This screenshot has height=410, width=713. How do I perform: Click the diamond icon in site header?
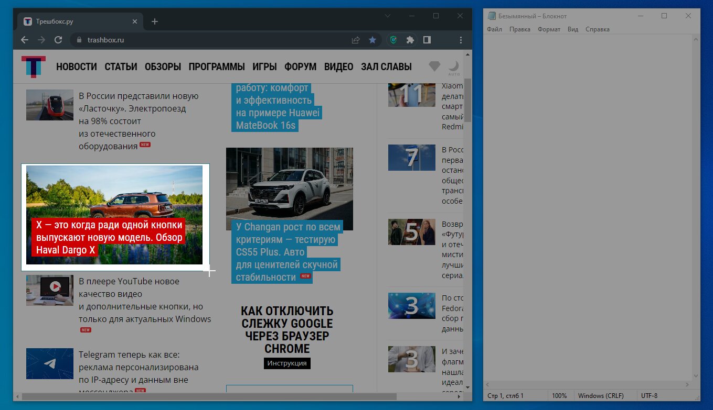click(x=434, y=66)
